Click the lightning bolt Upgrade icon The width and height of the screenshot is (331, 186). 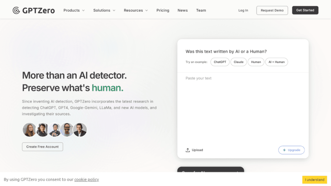pyautogui.click(x=284, y=150)
